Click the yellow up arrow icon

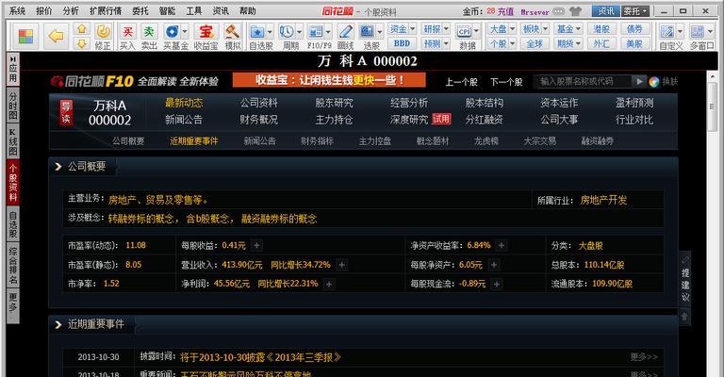(x=82, y=29)
